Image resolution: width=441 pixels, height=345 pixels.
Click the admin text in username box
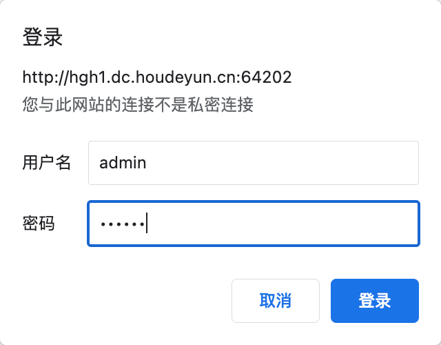click(123, 163)
